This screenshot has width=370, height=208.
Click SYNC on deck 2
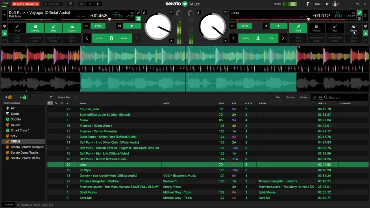[245, 26]
